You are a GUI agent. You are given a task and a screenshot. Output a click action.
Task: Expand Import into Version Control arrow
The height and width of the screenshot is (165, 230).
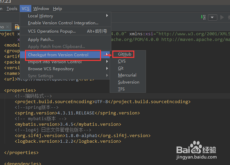[x=107, y=62]
